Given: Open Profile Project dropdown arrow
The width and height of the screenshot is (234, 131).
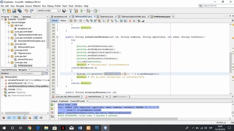Looking at the screenshot, I should click(x=99, y=11).
